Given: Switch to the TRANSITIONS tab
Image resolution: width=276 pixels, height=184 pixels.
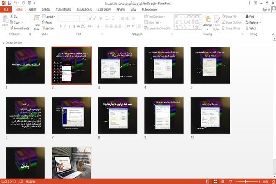Looking at the screenshot, I should click(x=63, y=10).
